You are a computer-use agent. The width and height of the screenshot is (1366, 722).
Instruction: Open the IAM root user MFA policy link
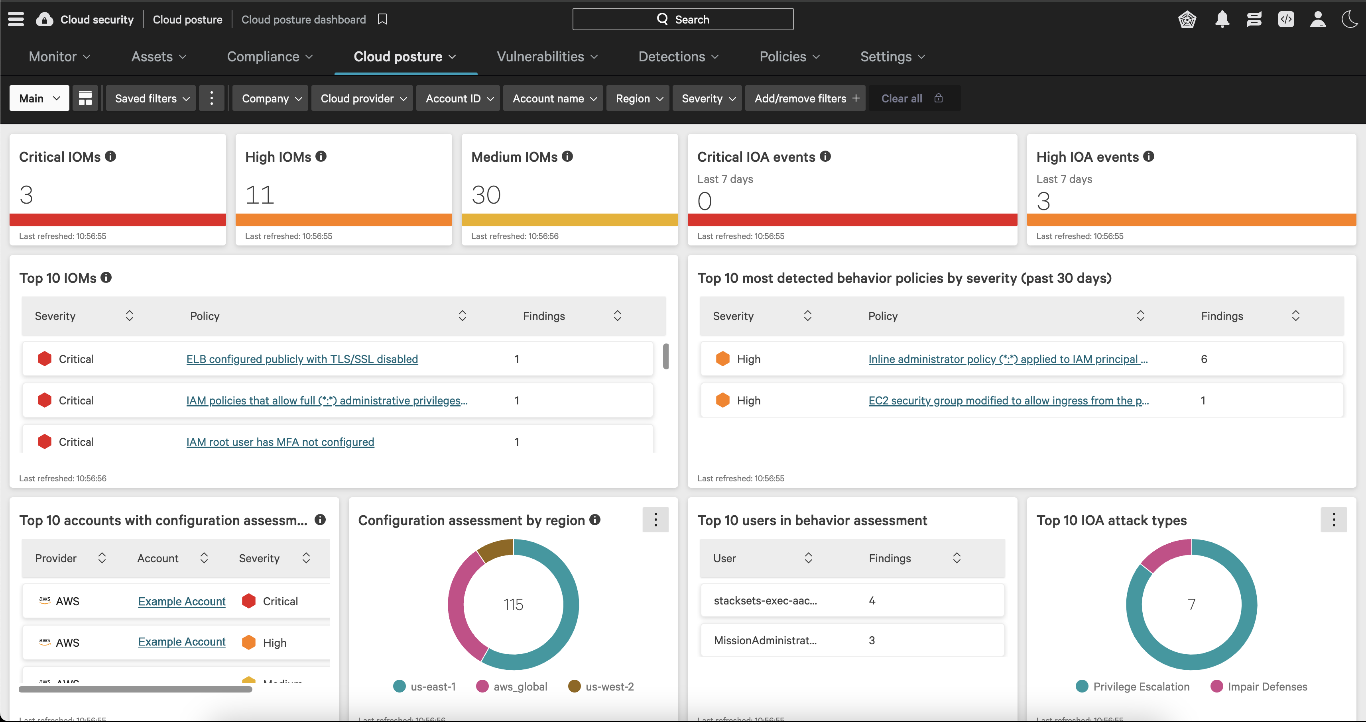click(x=280, y=441)
